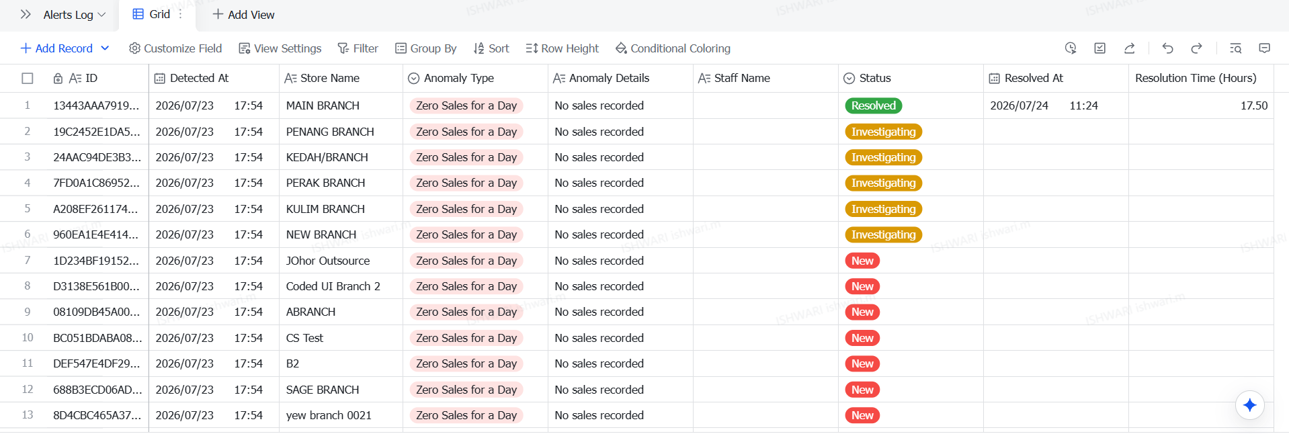Open the automation schedule clock icon
This screenshot has width=1289, height=434.
pyautogui.click(x=1071, y=48)
